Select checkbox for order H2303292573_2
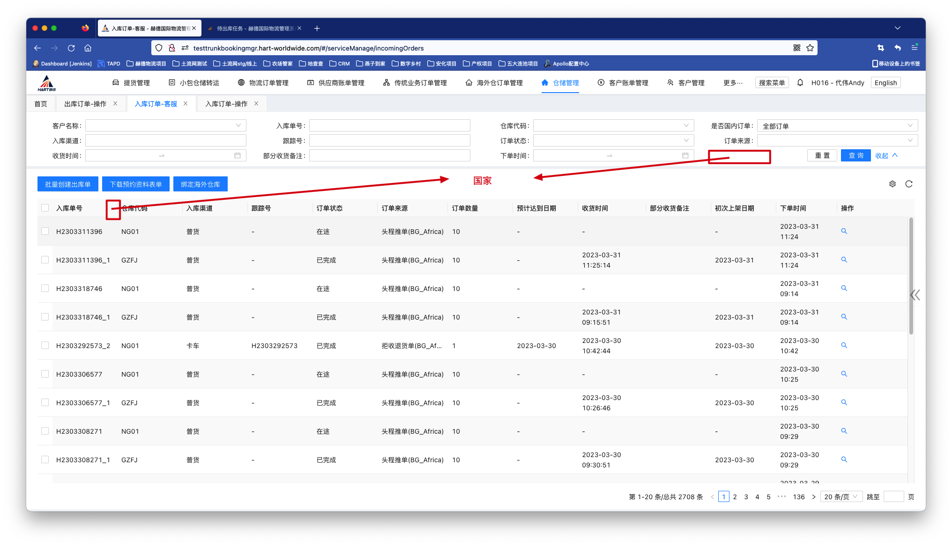952x546 pixels. coord(45,345)
